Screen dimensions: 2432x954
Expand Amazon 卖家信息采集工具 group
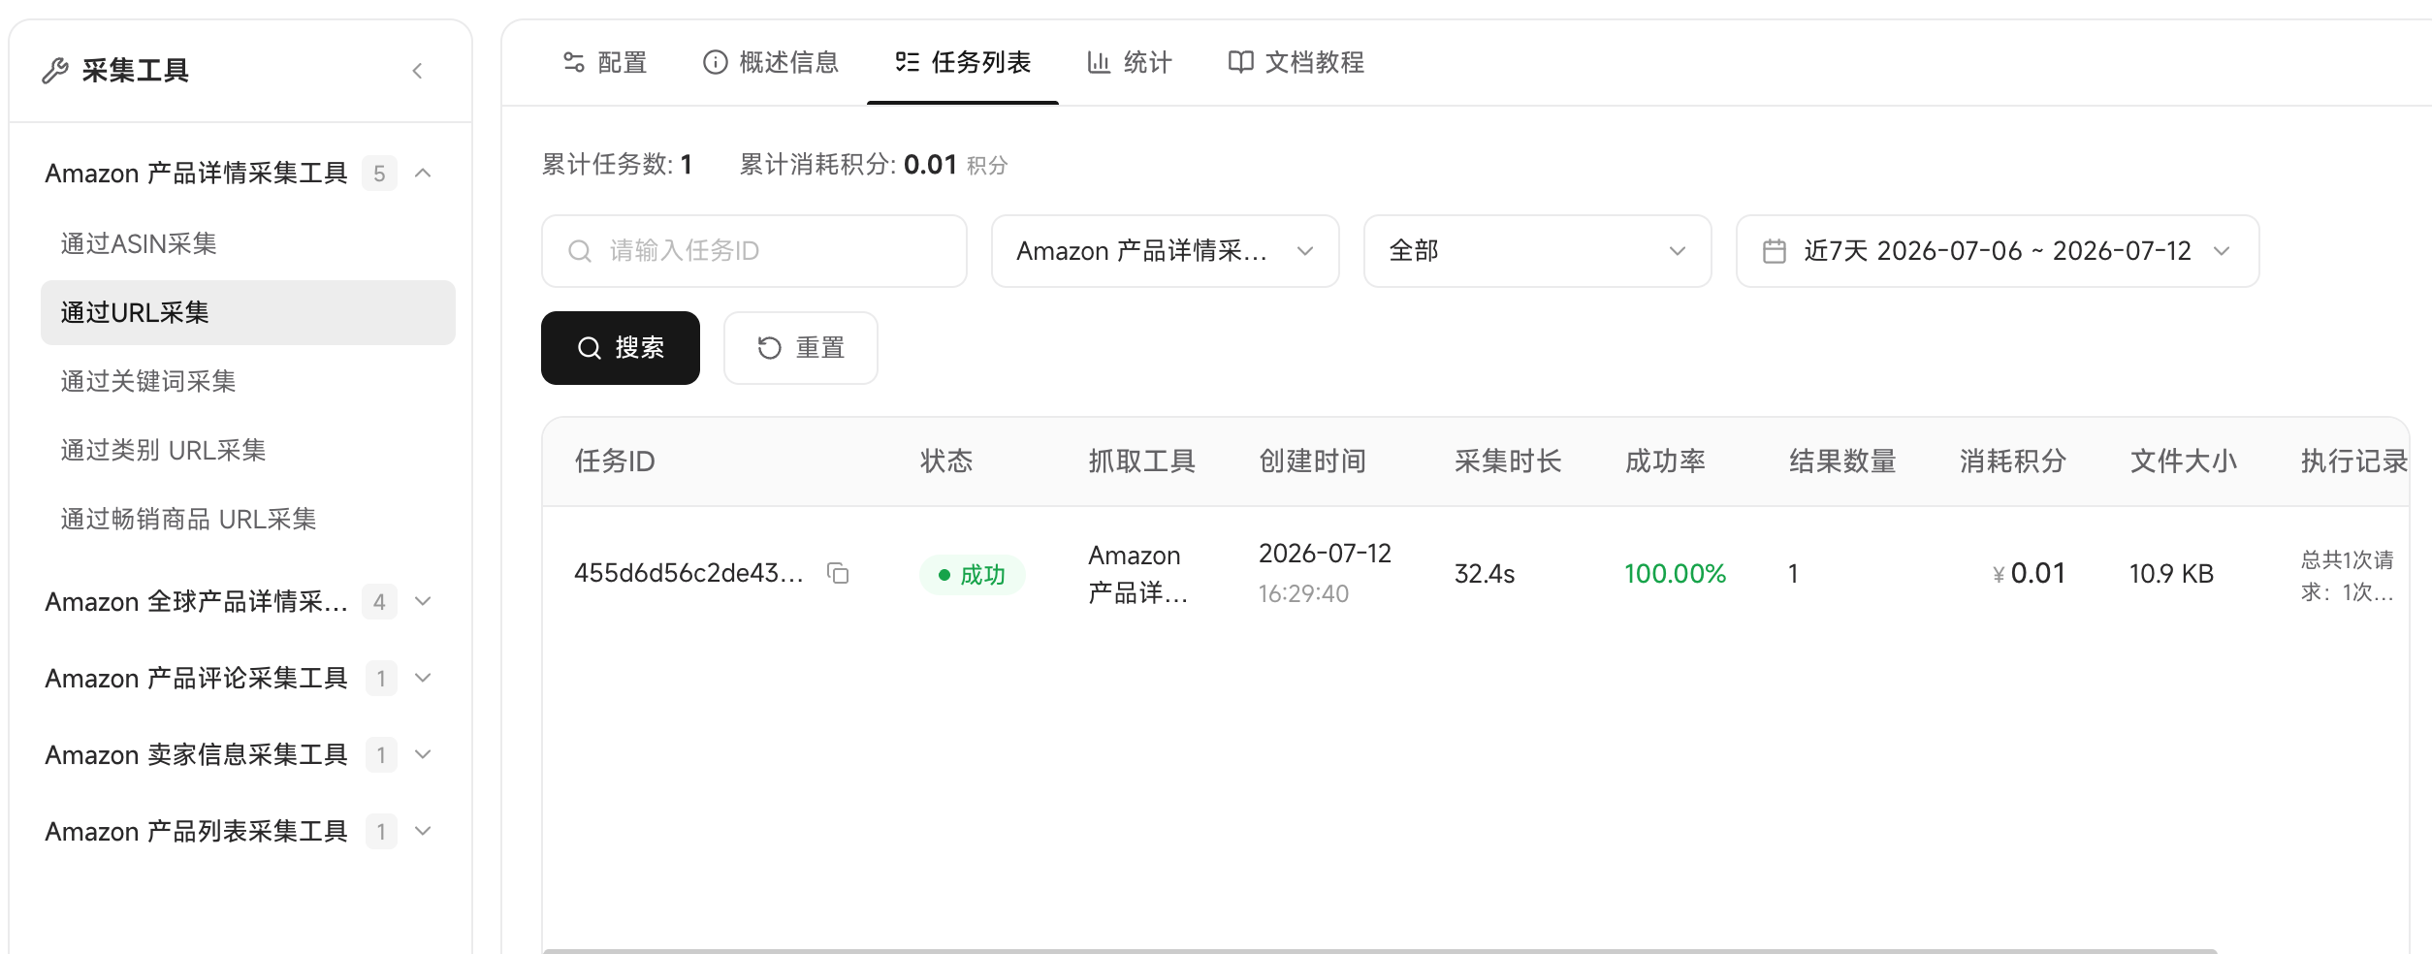point(423,755)
